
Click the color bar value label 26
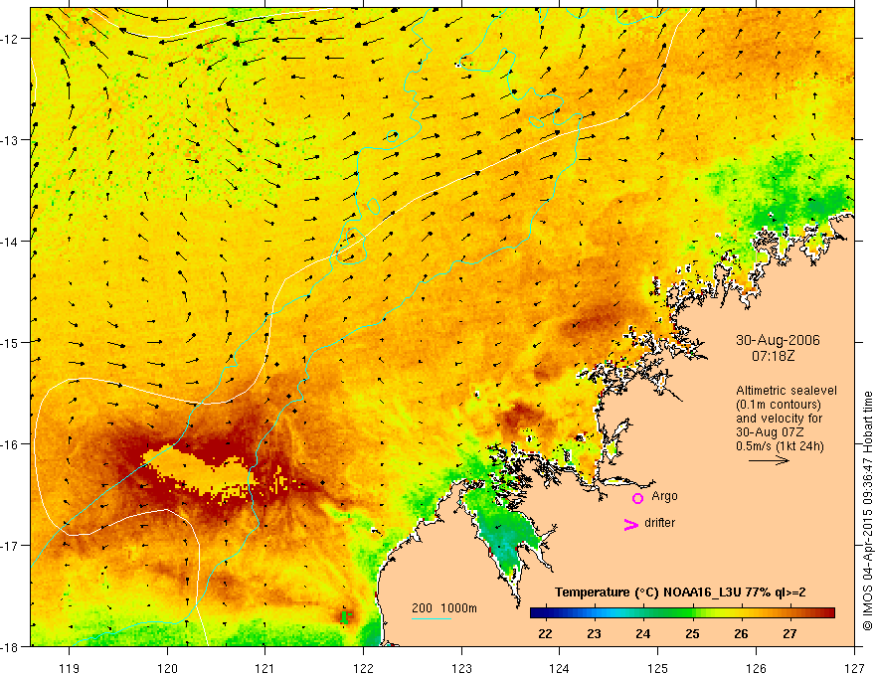(x=741, y=634)
